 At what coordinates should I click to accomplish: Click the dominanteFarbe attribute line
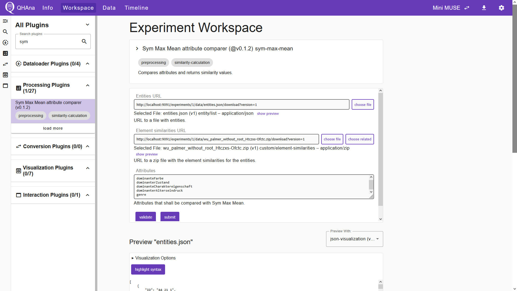[x=150, y=178]
